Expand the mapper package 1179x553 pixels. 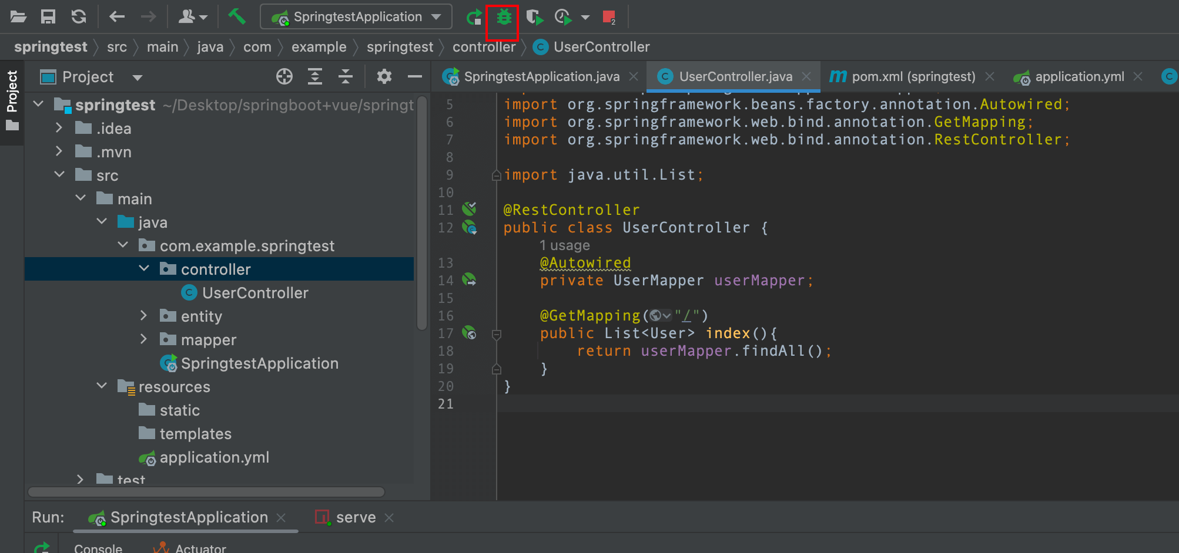click(143, 339)
